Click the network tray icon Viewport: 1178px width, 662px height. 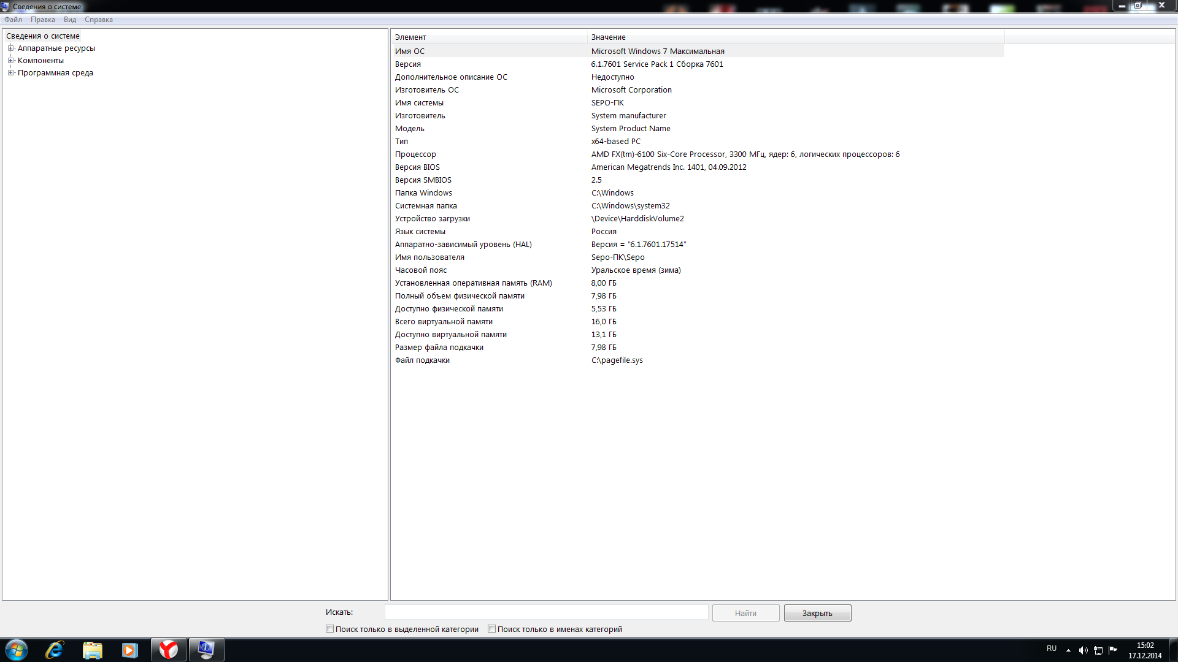[x=1098, y=650]
